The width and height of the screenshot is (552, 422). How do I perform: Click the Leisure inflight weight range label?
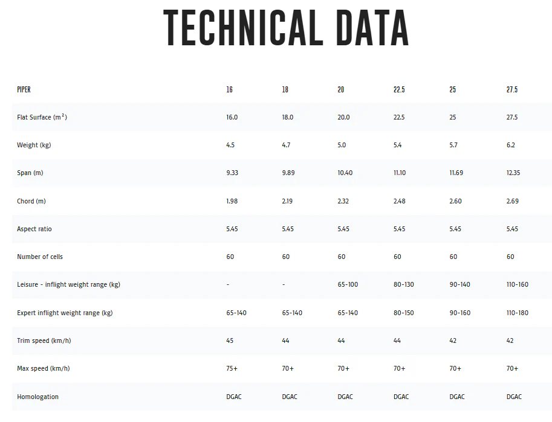click(x=69, y=284)
